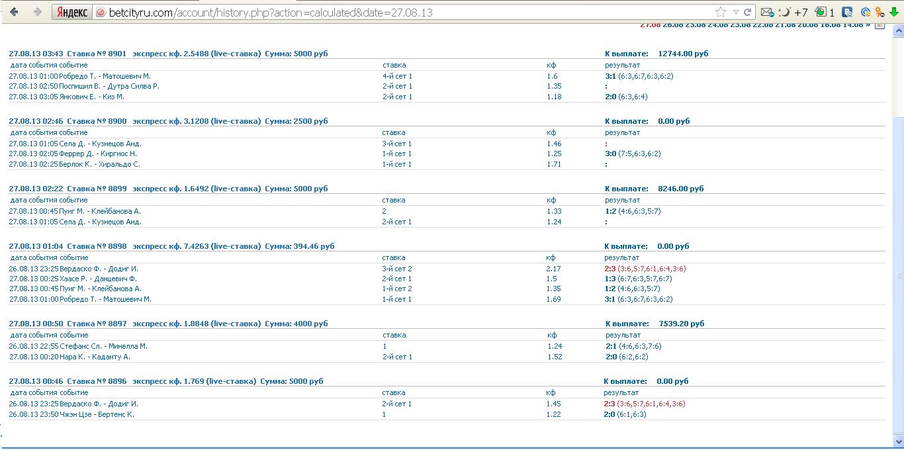Click the page scrollbar up arrow
The width and height of the screenshot is (904, 450).
pos(899,30)
